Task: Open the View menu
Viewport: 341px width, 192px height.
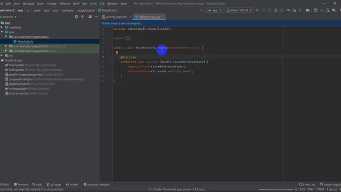Action: [17, 4]
